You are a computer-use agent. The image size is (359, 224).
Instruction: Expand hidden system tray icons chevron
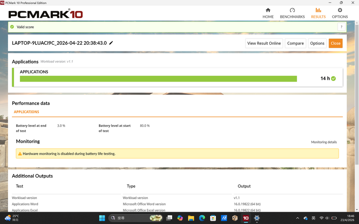coord(298,218)
